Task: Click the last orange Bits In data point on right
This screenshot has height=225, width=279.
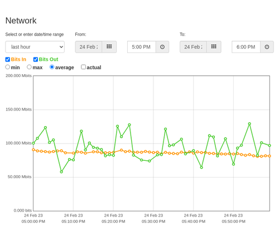Action: pos(270,156)
